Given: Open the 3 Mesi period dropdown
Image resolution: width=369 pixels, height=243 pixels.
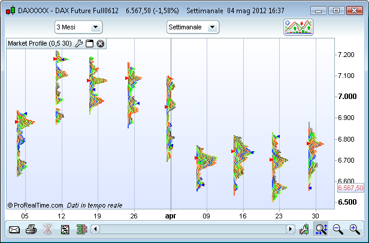Looking at the screenshot, I should (x=78, y=27).
